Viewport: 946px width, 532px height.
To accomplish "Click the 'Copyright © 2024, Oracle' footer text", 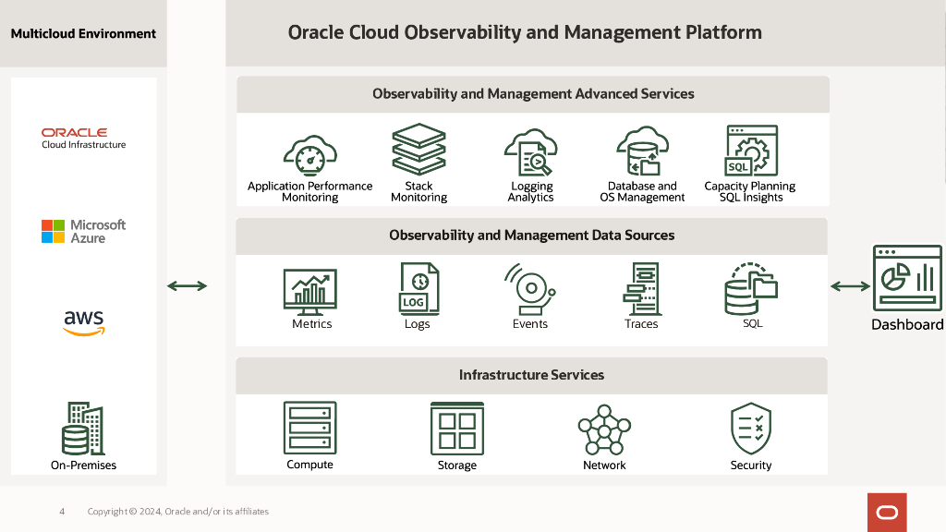I will (178, 512).
